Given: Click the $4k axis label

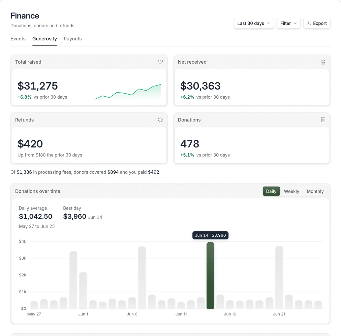Looking at the screenshot, I should (23, 241).
